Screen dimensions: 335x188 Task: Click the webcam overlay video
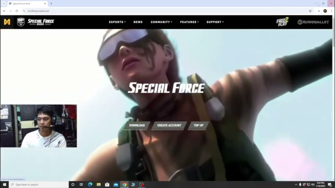[x=38, y=126]
